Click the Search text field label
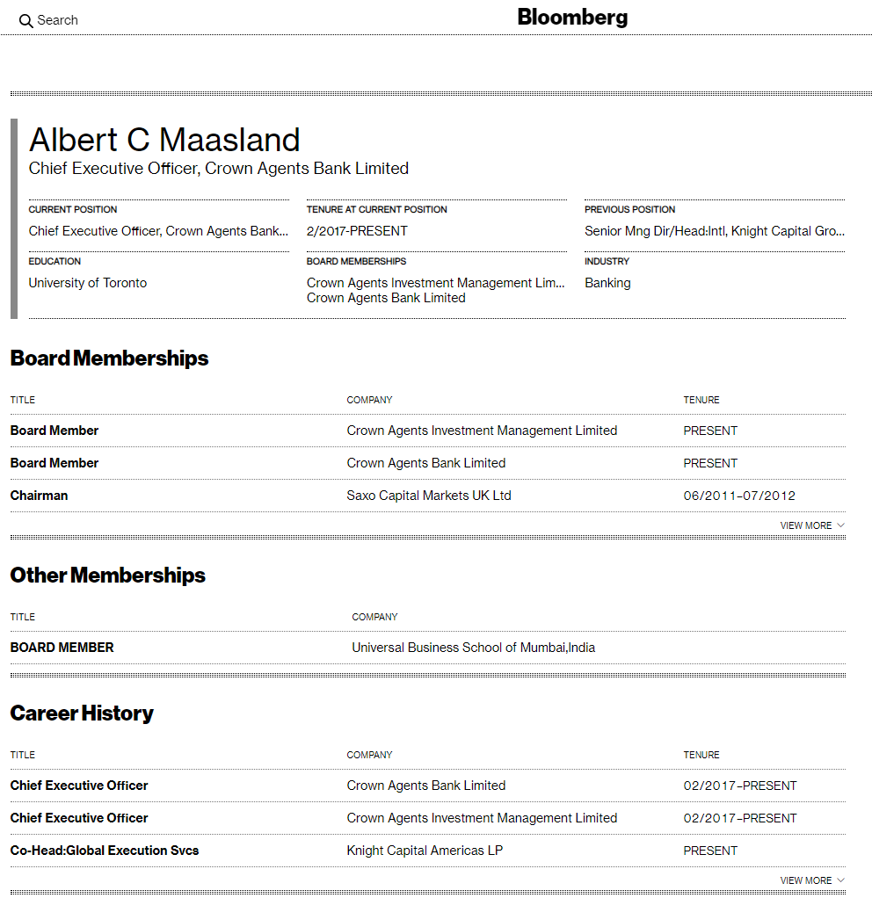Viewport: 872px width, 898px height. pos(57,20)
